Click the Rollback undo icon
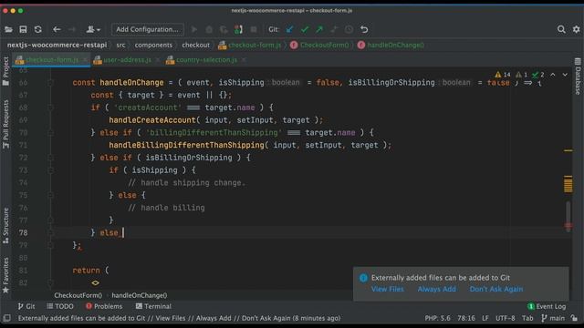The image size is (584, 328). point(364,29)
